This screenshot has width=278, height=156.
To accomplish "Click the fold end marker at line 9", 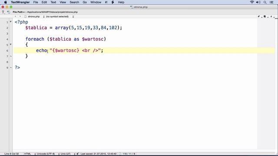I will [11, 68].
